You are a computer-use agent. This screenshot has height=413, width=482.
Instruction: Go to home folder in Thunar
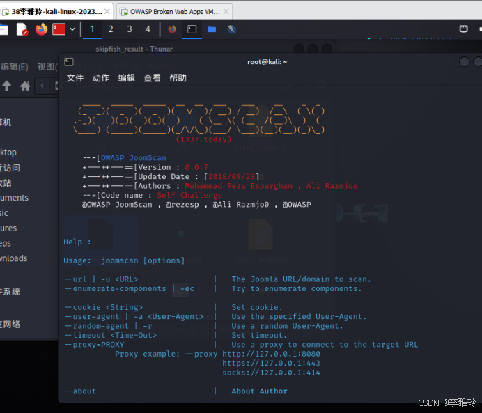tap(25, 86)
